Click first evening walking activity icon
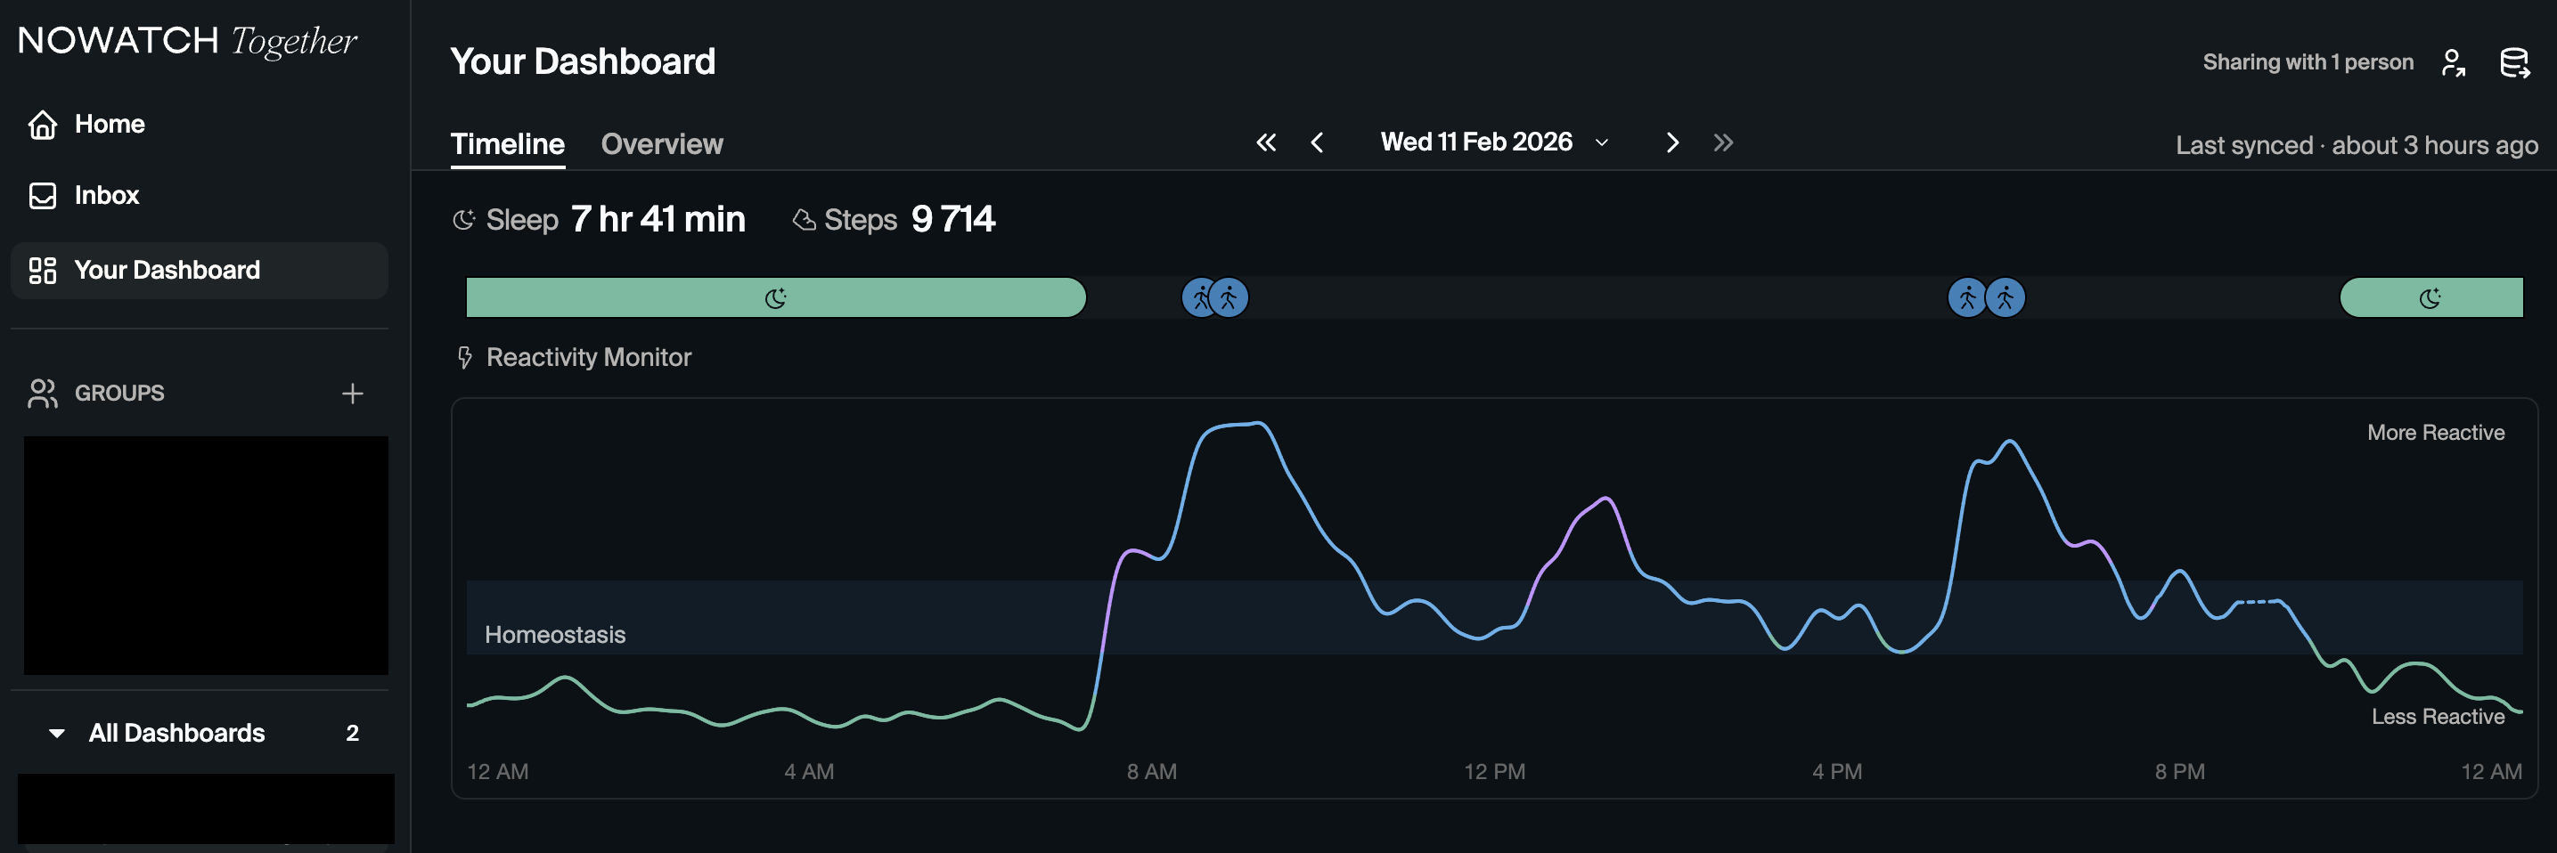Viewport: 2557px width, 853px height. (x=1967, y=297)
